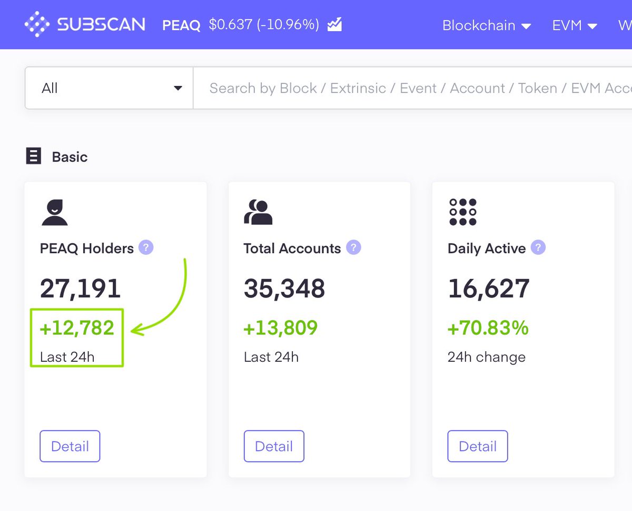This screenshot has width=632, height=511.
Task: Click the Daily Active dots-grid icon
Action: pos(463,212)
